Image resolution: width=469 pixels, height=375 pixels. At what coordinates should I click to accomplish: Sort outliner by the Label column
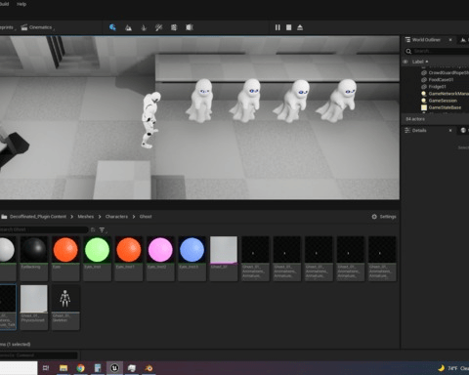tap(420, 62)
